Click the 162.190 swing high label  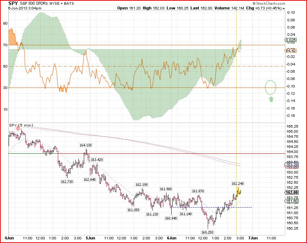pos(142,185)
